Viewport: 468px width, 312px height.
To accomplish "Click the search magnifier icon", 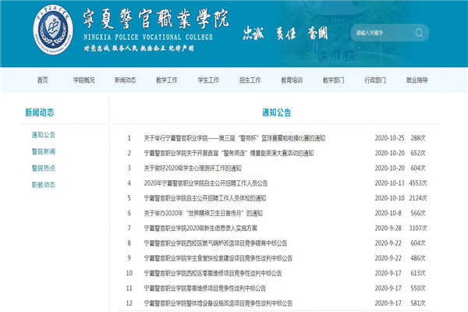I will (x=420, y=34).
